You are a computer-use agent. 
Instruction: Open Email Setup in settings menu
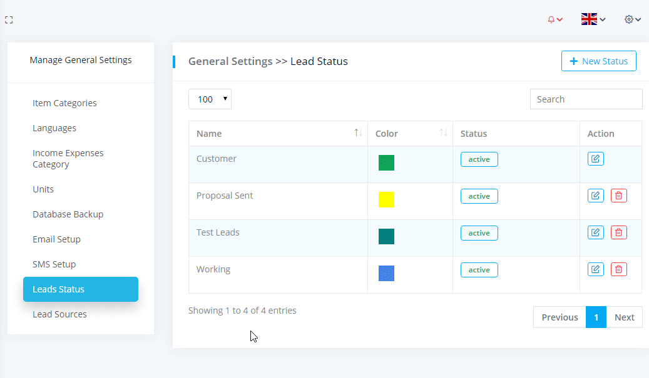[x=56, y=239]
